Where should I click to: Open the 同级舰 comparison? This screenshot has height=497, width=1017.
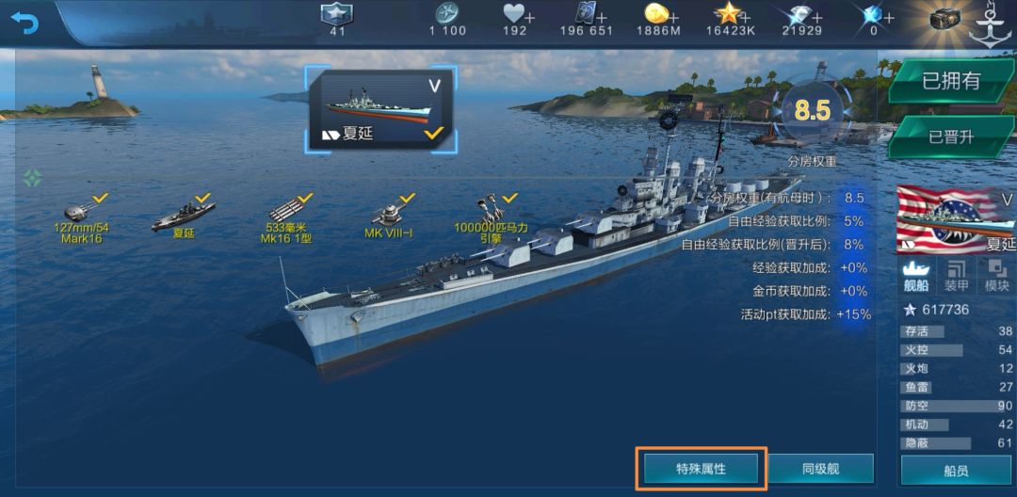821,469
